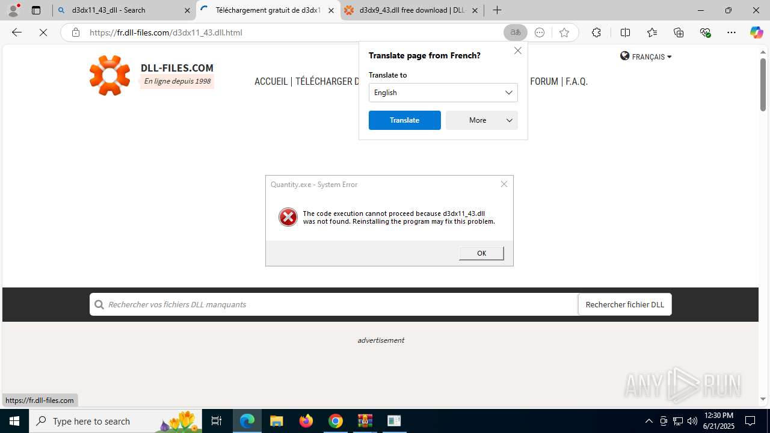Open the FORUM menu link
Image resolution: width=770 pixels, height=433 pixels.
(544, 81)
